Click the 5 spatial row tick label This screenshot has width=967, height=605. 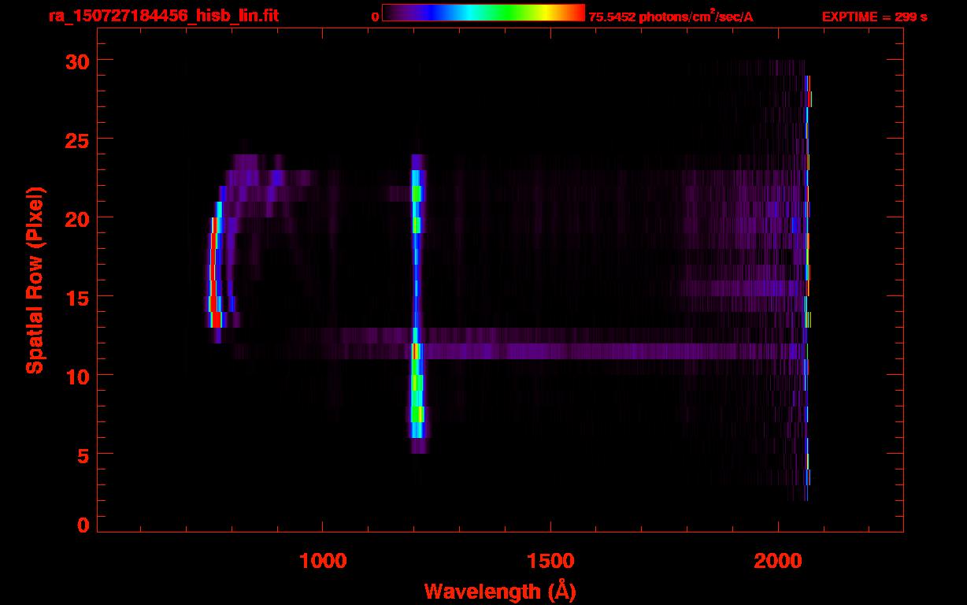click(83, 455)
